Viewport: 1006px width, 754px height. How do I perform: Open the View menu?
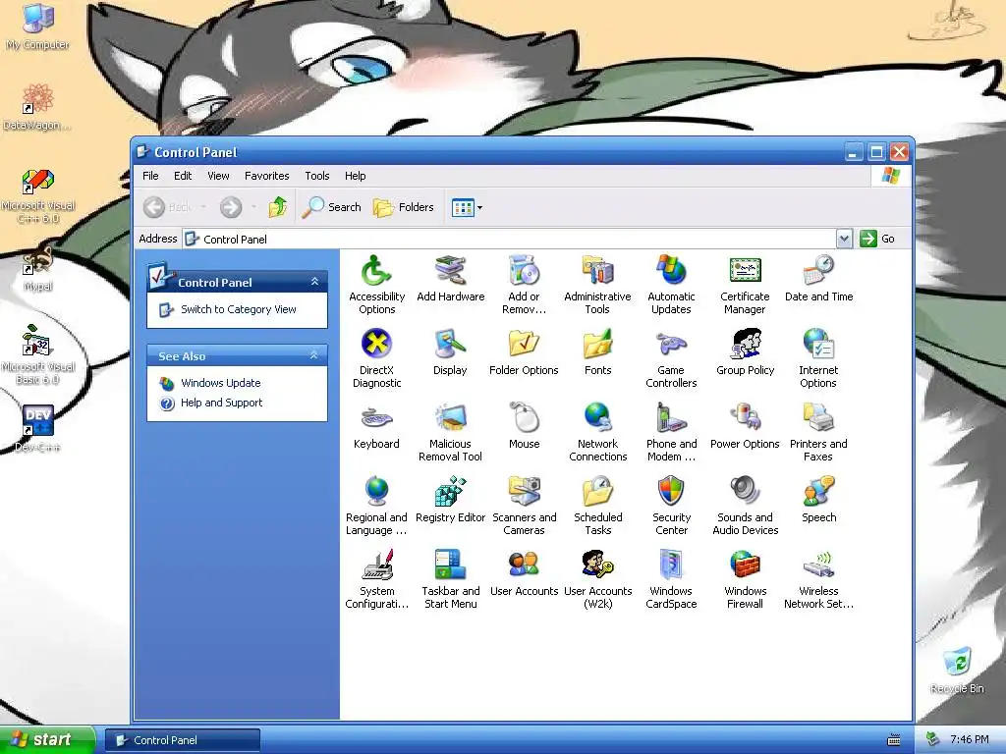(218, 176)
